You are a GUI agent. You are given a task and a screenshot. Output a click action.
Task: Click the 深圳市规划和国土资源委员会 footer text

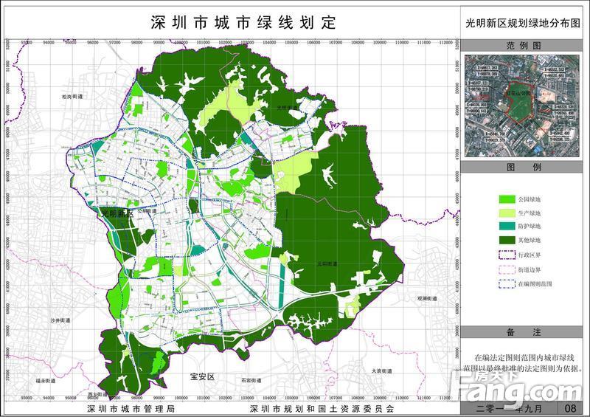[322, 409]
